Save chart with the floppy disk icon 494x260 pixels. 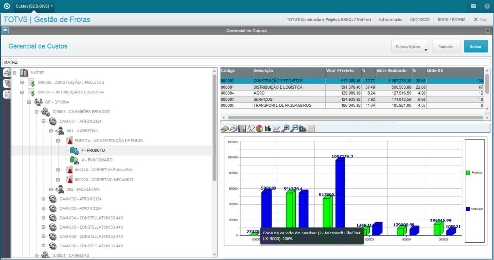tap(242, 128)
